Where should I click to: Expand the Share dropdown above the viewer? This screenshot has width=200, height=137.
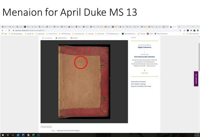(x=74, y=38)
